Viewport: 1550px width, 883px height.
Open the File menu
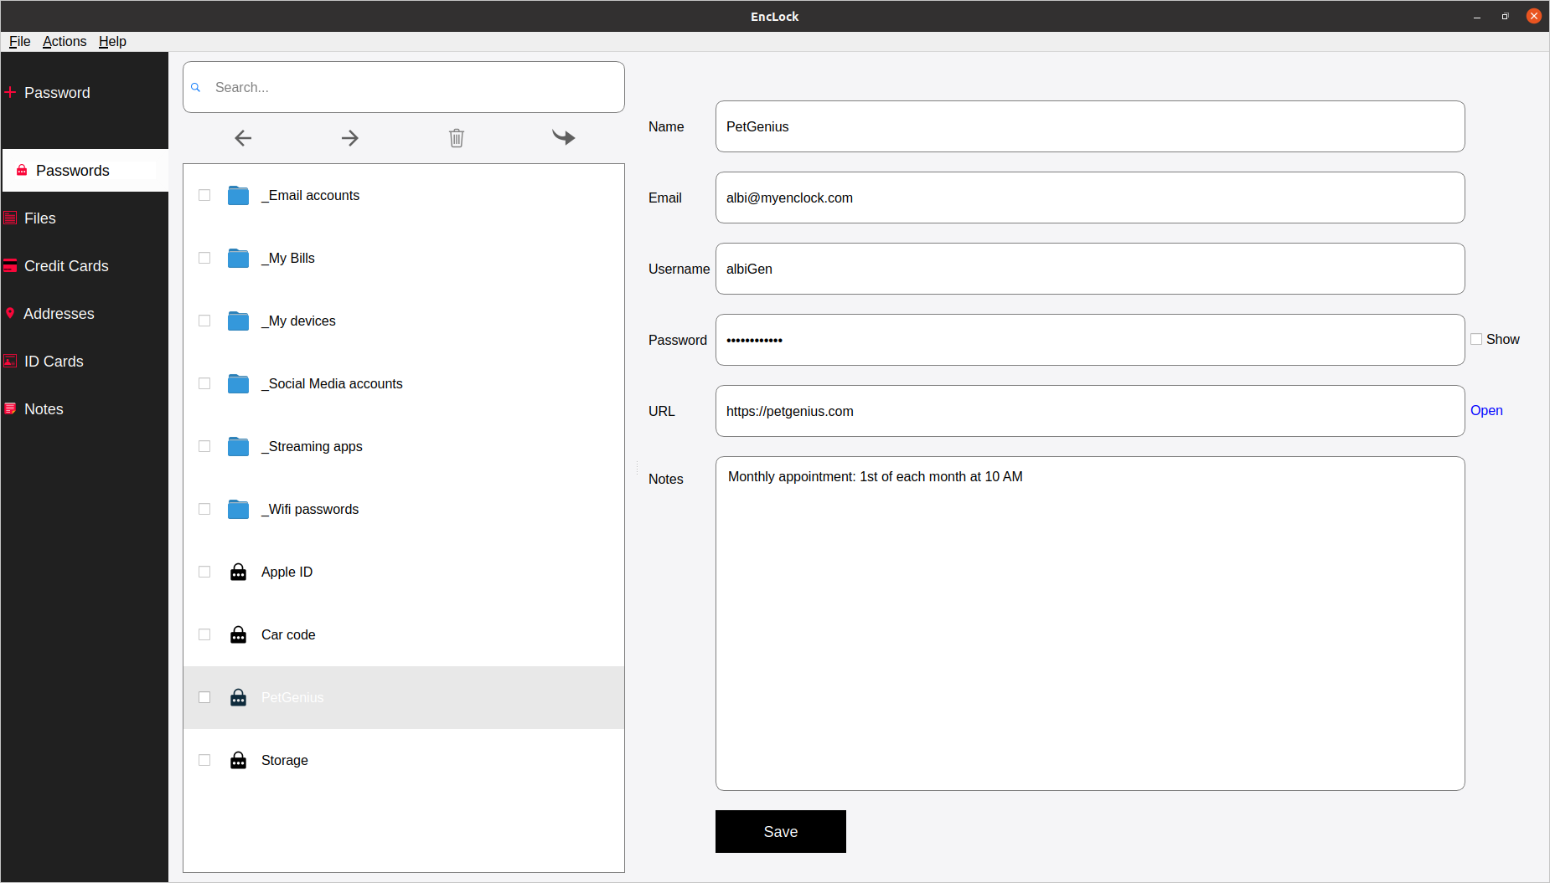tap(19, 41)
